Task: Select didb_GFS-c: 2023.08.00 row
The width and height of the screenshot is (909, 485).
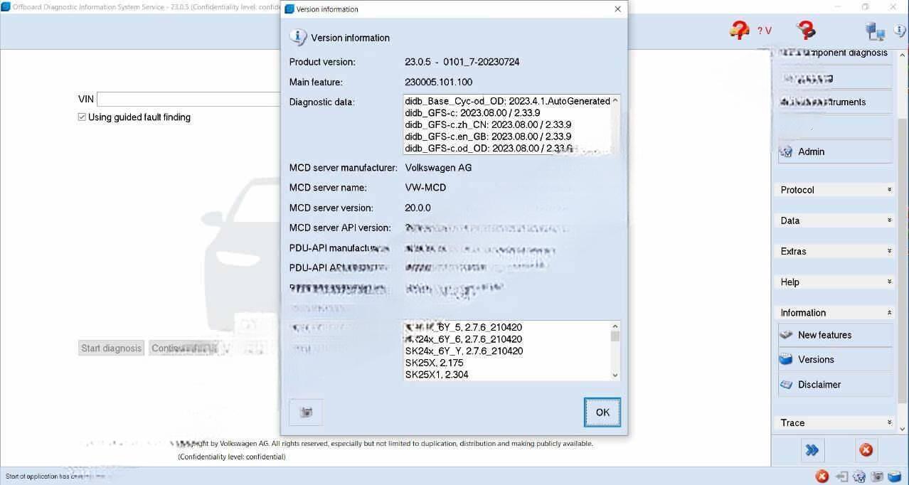Action: [x=507, y=112]
